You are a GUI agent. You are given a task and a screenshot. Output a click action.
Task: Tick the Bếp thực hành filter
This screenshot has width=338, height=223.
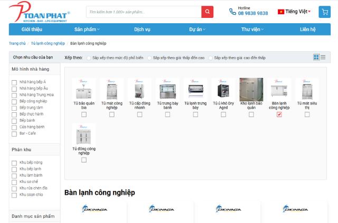(x=14, y=115)
